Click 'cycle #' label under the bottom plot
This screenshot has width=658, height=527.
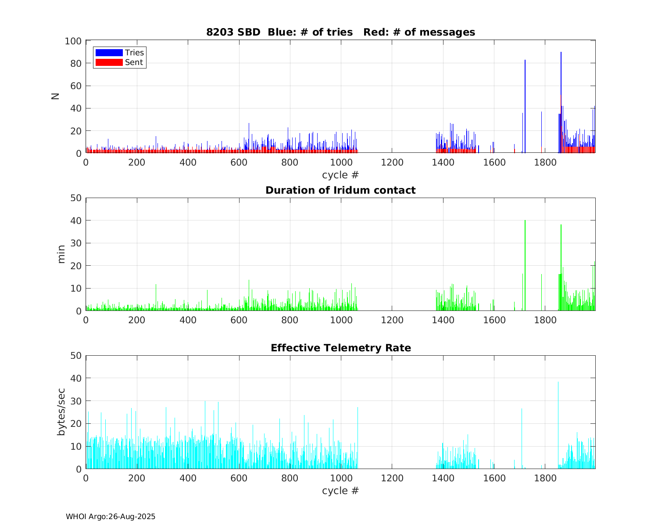coord(340,491)
